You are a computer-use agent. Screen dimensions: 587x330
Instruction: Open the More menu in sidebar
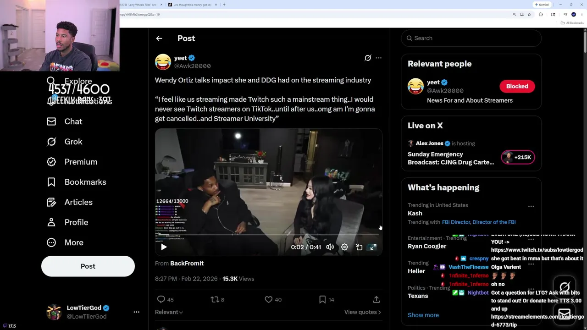[x=65, y=242]
